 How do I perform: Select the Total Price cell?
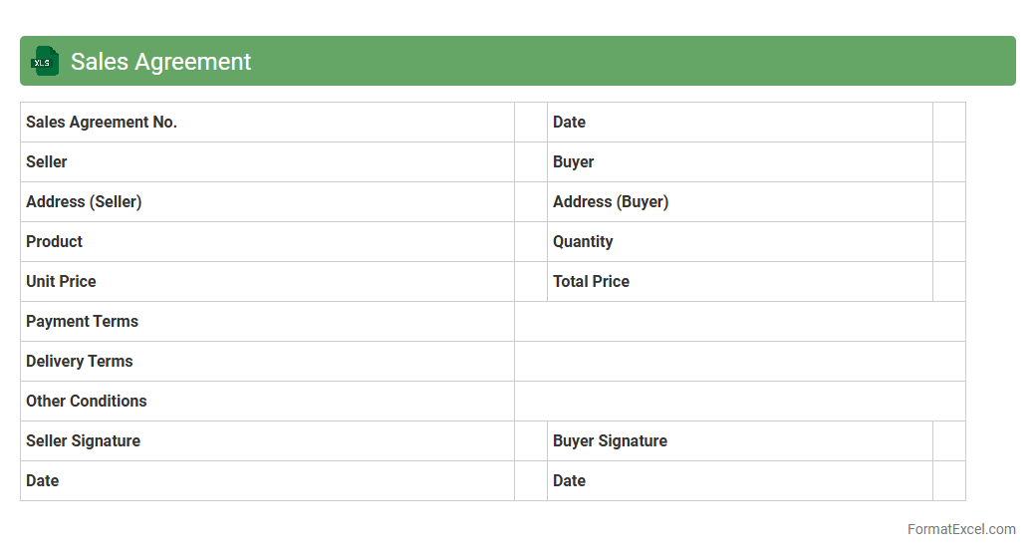[x=591, y=281]
